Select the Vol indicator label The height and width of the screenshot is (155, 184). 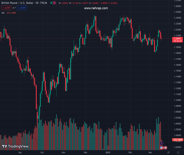[3, 13]
